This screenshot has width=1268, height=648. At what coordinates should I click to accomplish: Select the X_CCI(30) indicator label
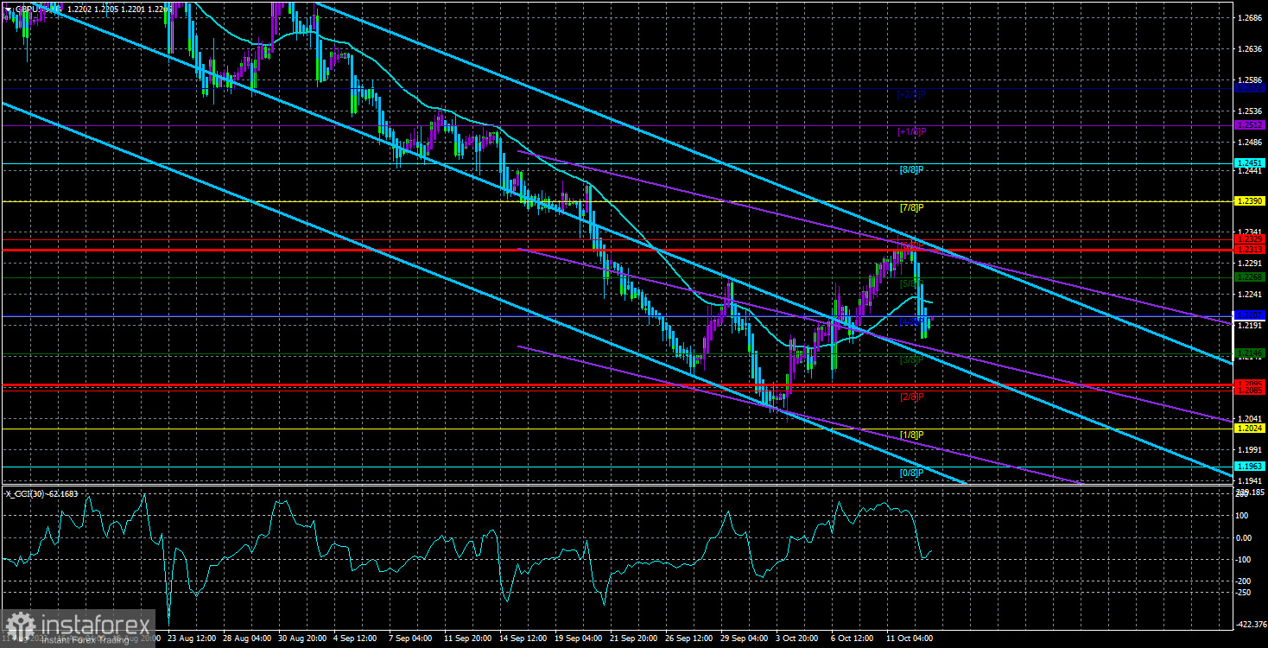(x=41, y=493)
